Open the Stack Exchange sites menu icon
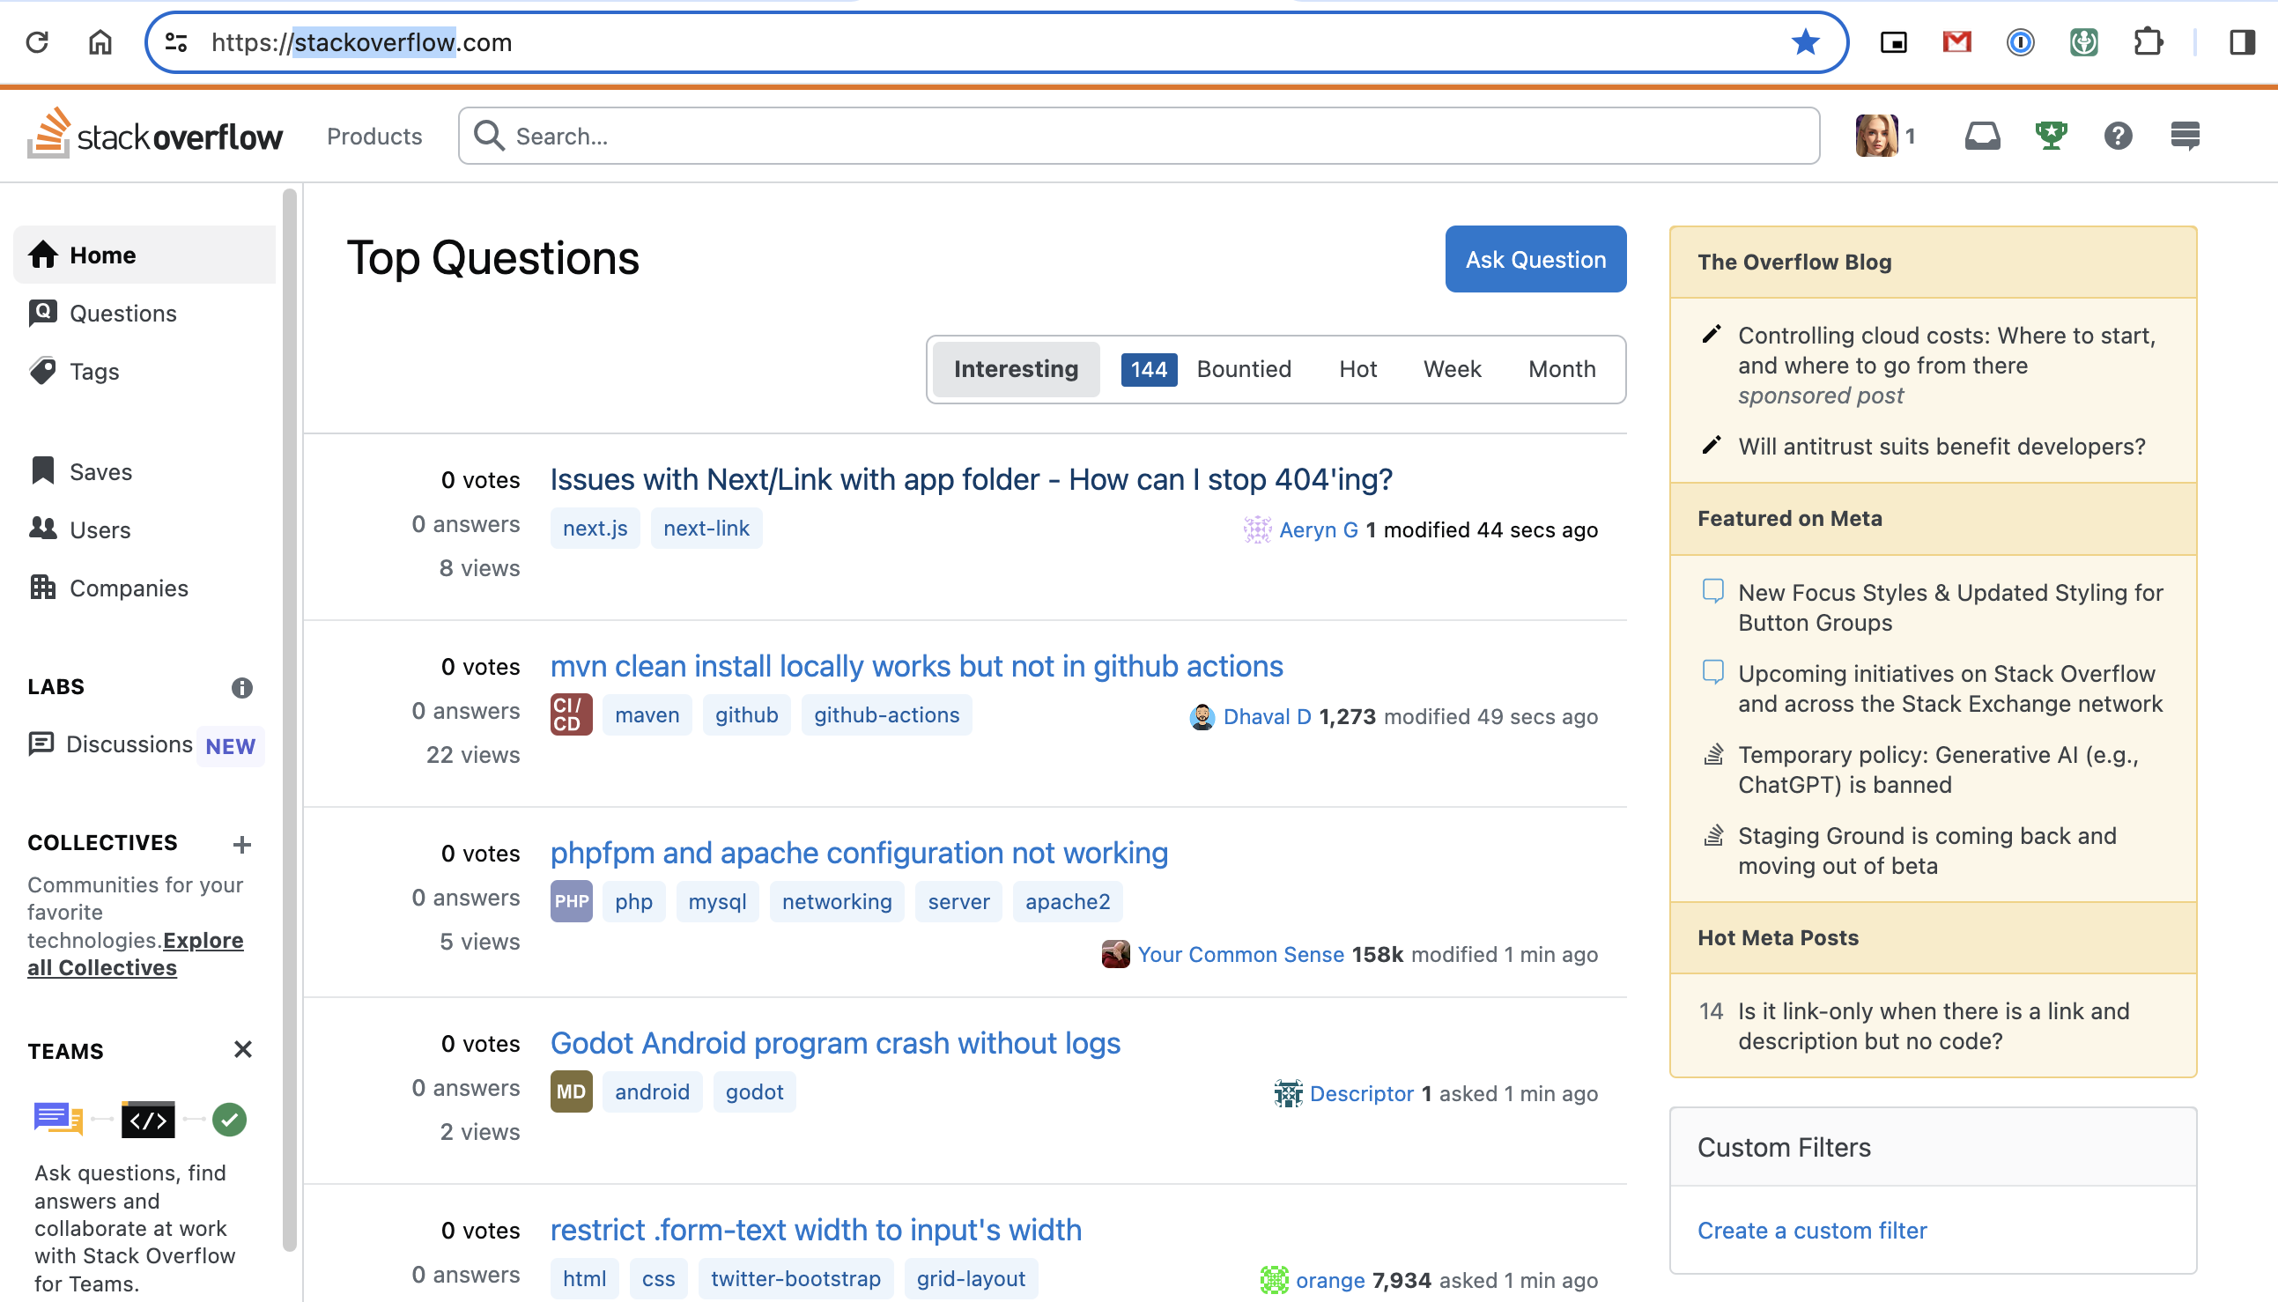 2185,136
